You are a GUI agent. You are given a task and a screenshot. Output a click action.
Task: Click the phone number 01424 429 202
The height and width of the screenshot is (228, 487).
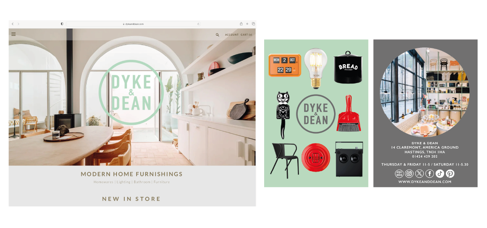point(424,156)
